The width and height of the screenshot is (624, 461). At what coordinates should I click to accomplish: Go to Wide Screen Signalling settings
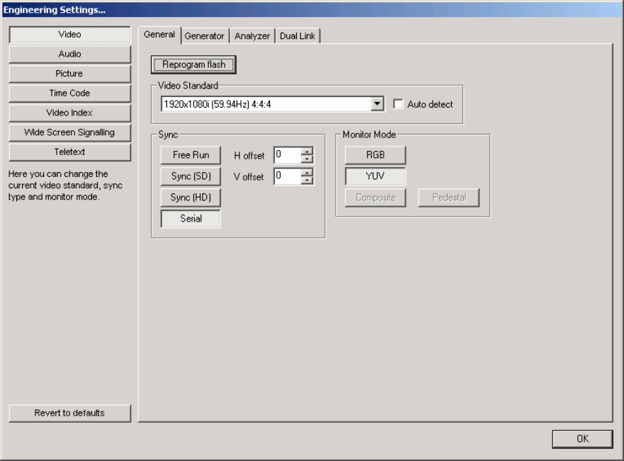pyautogui.click(x=69, y=132)
